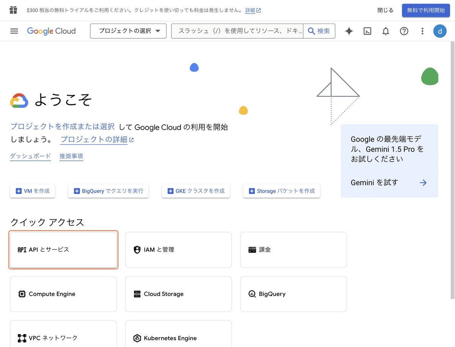455x347 pixels.
Task: Open the three-dot settings menu
Action: (422, 31)
